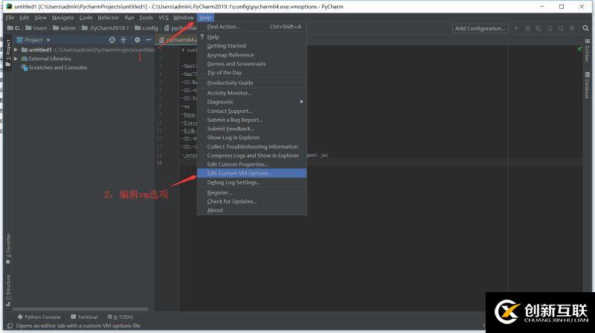Click the .PyCharm2019.1 breadcrumb
Viewport: 595px width, 333px height.
(106, 28)
